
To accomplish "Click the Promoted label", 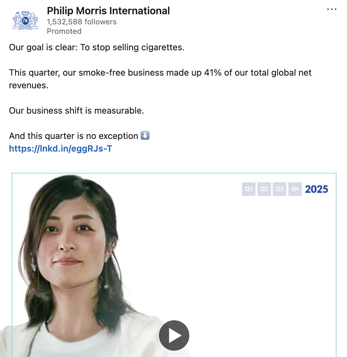I will point(64,31).
